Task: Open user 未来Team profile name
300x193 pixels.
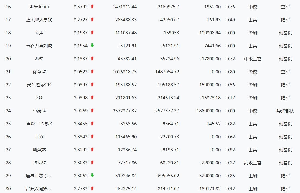Action: (x=39, y=7)
